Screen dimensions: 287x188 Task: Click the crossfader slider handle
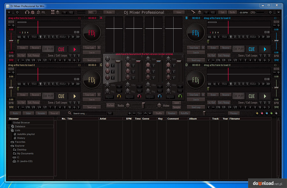tap(143, 105)
